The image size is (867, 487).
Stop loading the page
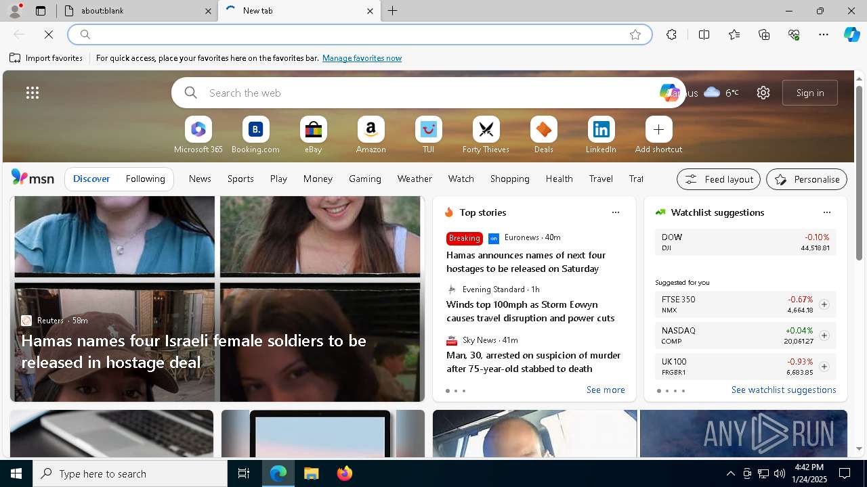tap(49, 34)
